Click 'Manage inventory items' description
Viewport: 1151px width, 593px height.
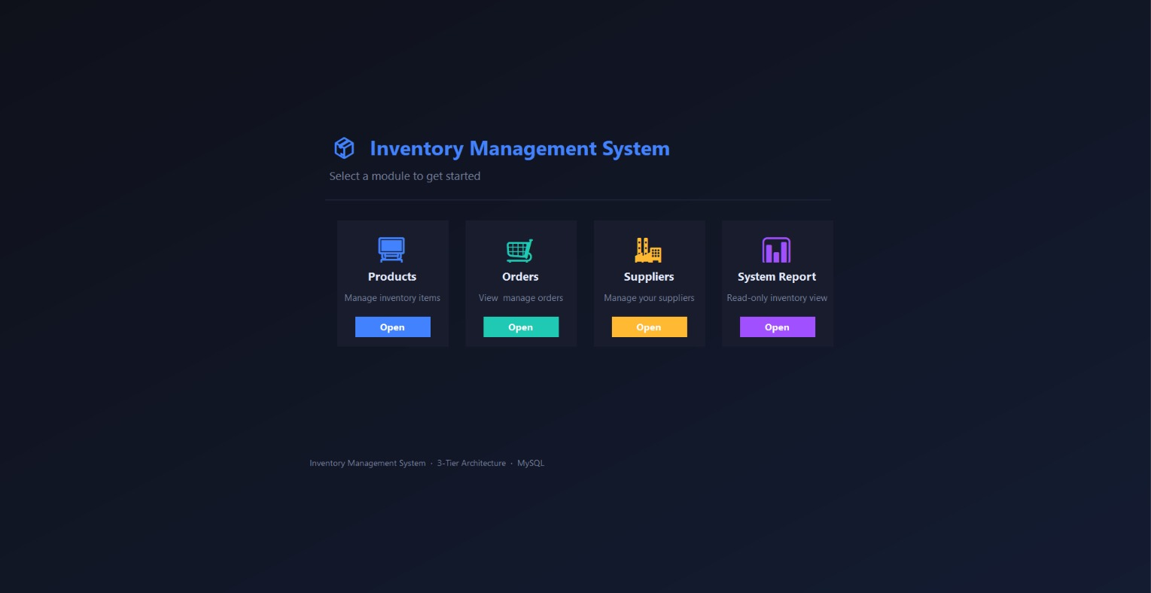pos(392,298)
